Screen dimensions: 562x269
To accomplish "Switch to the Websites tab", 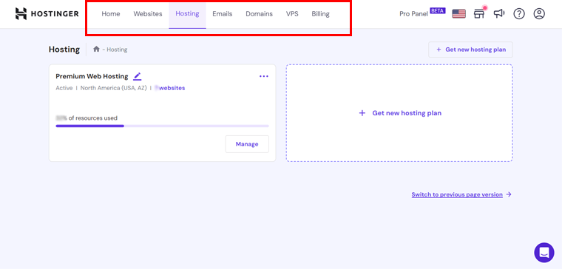I will point(148,14).
